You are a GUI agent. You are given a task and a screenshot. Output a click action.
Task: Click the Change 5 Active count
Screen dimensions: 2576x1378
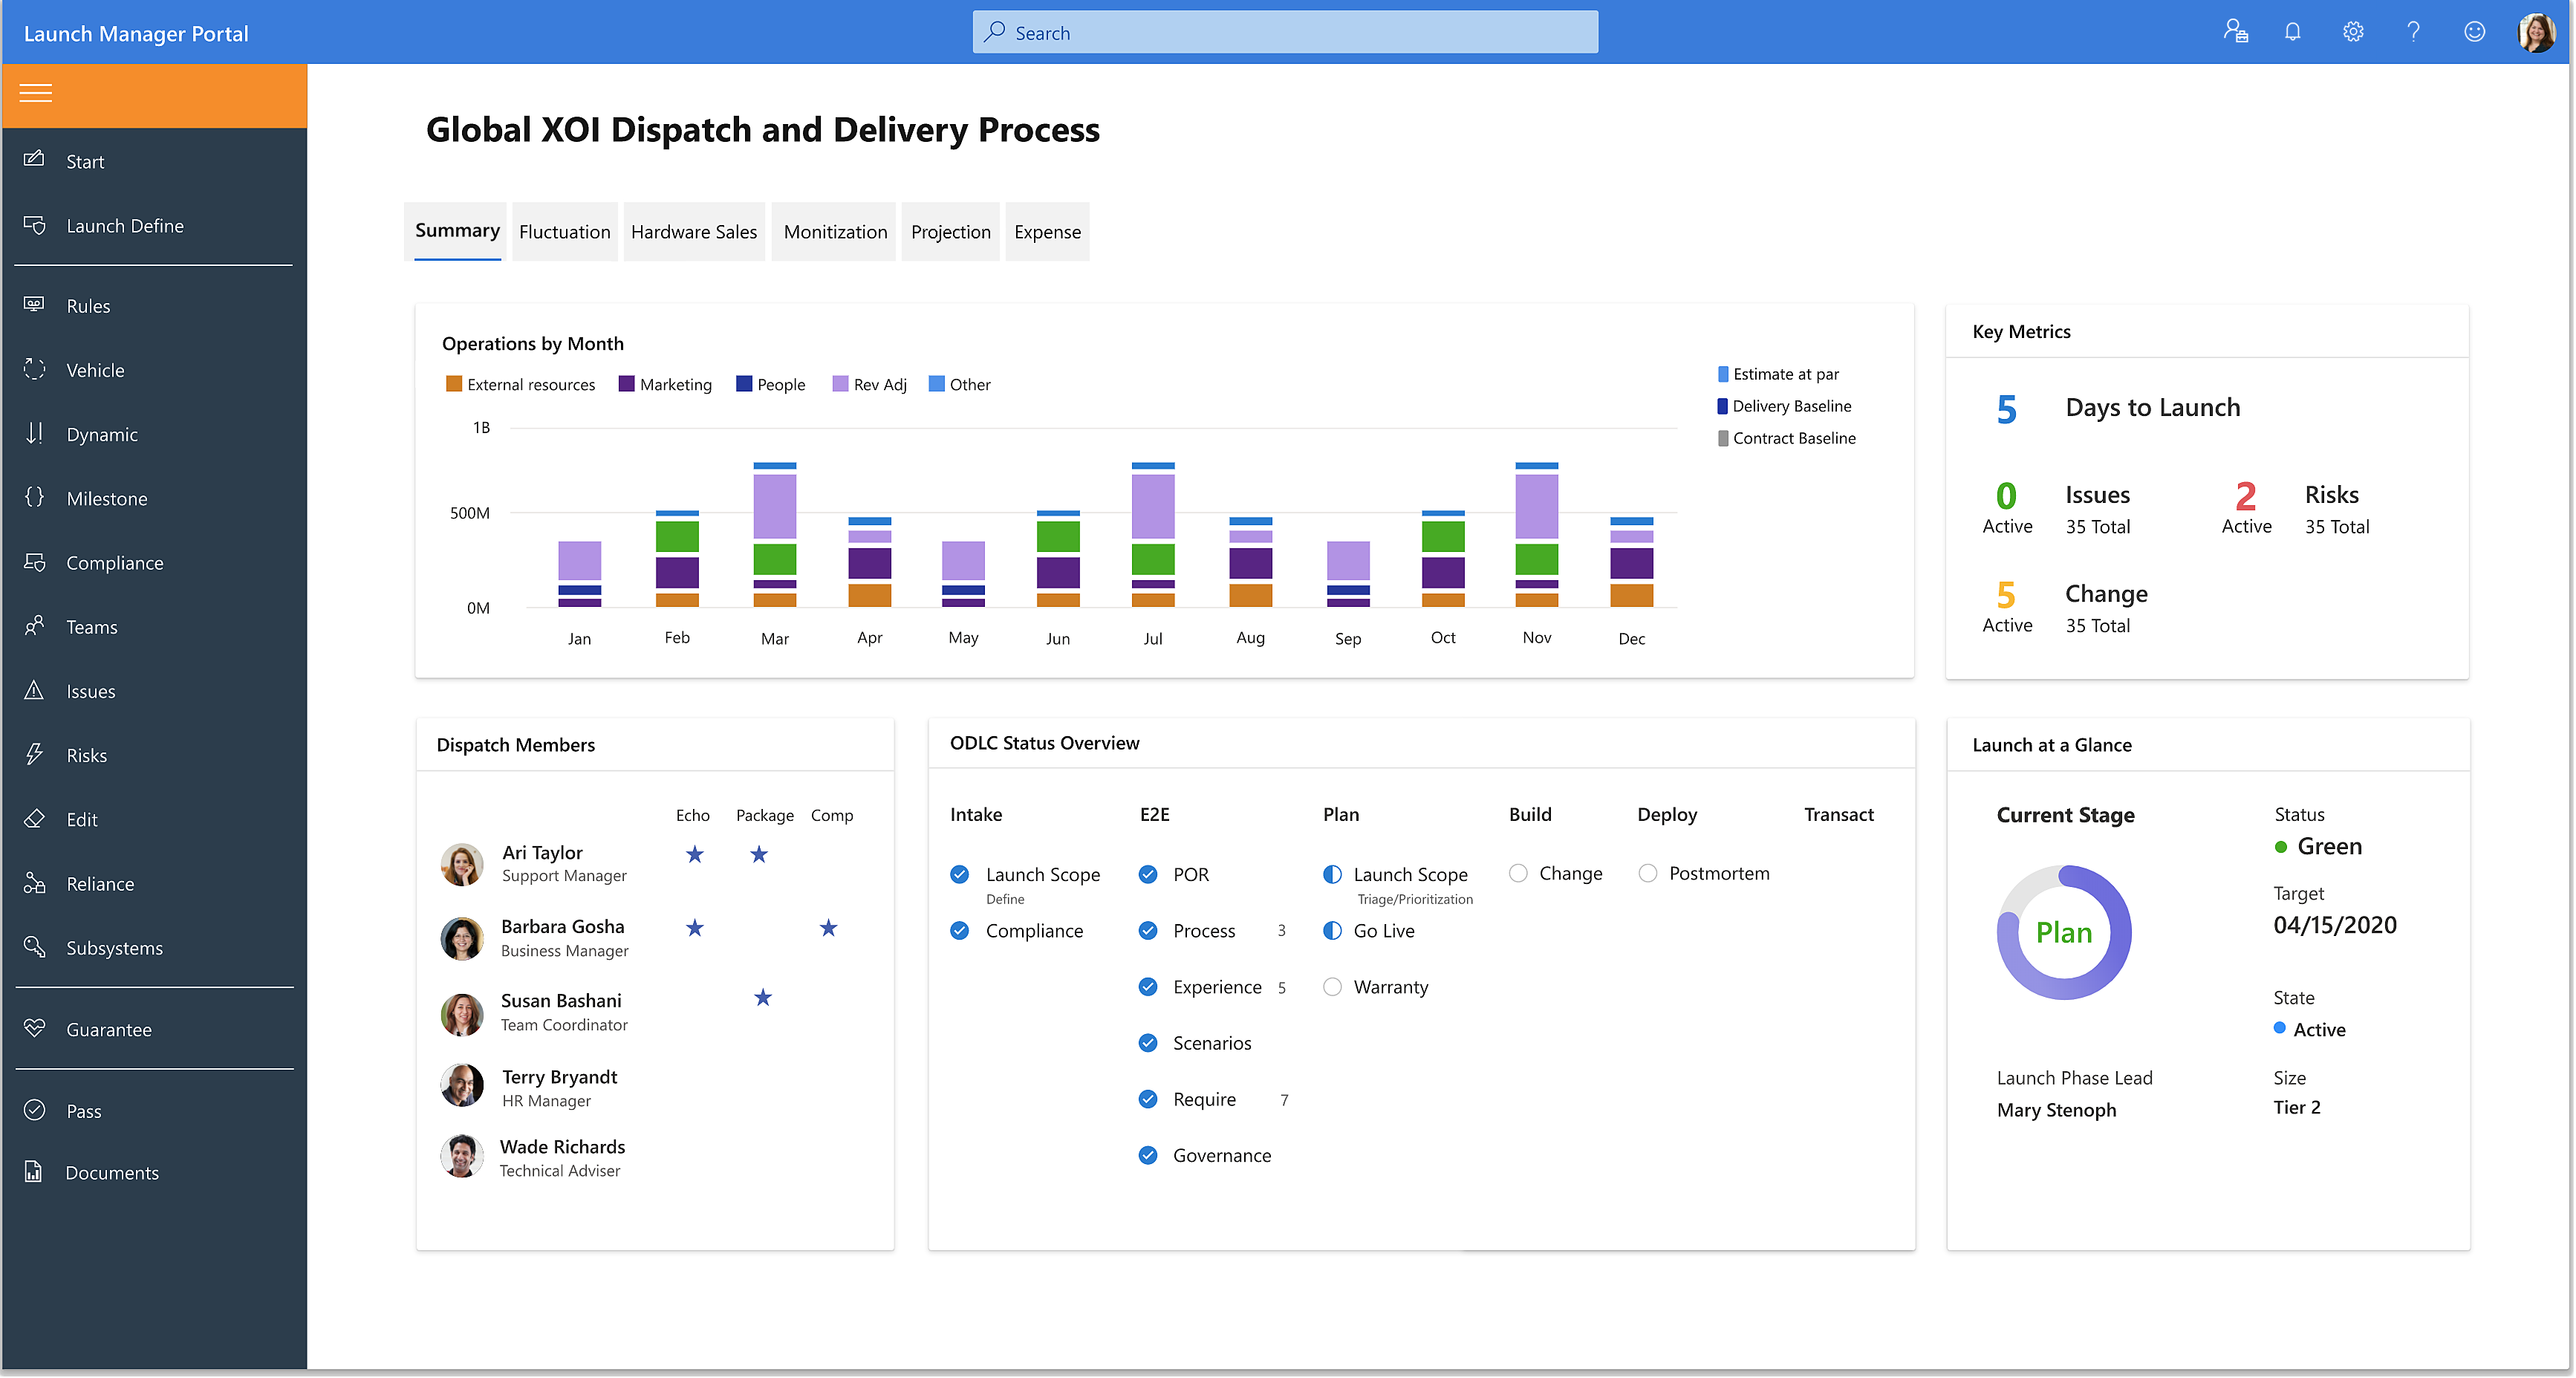tap(2007, 607)
